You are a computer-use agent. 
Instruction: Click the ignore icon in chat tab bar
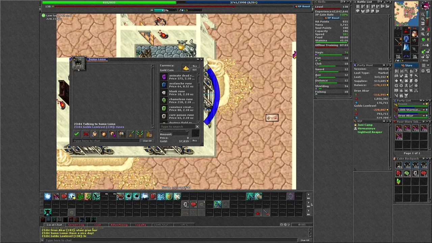(x=286, y=224)
